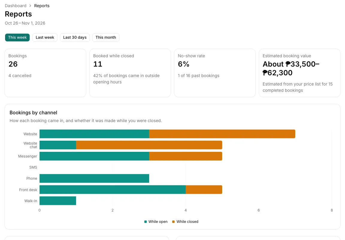The height and width of the screenshot is (240, 345).
Task: Click the "42% of bookings came in outside" text
Action: [126, 76]
